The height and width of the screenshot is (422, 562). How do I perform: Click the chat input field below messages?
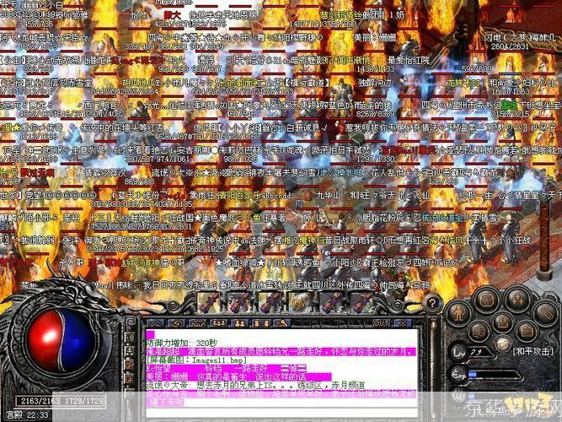pos(281,413)
